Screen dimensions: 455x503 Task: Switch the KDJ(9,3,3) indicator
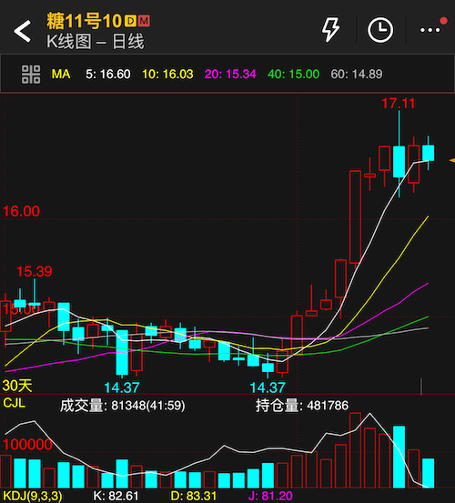coord(33,496)
